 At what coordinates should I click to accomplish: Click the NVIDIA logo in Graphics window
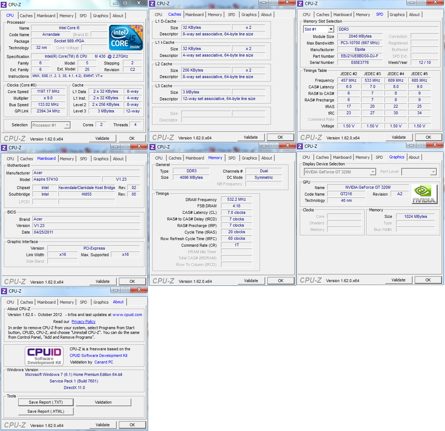424,194
